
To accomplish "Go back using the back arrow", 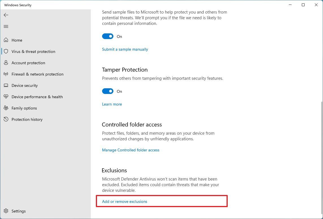I will [x=6, y=15].
